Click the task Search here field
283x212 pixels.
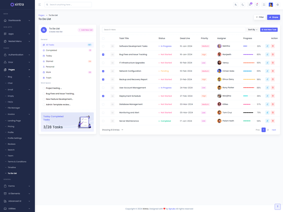(173, 30)
